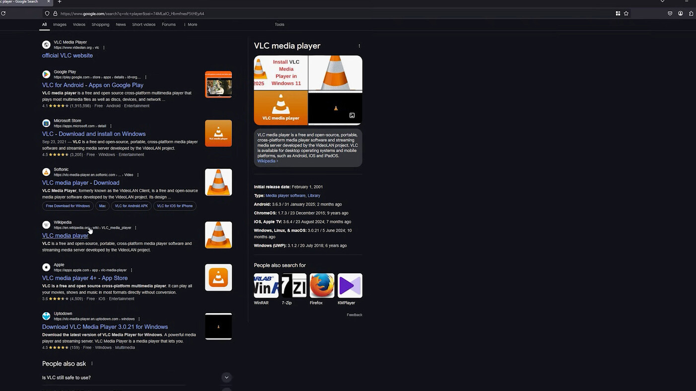Reload the Google search page
This screenshot has width=696, height=391.
3,13
